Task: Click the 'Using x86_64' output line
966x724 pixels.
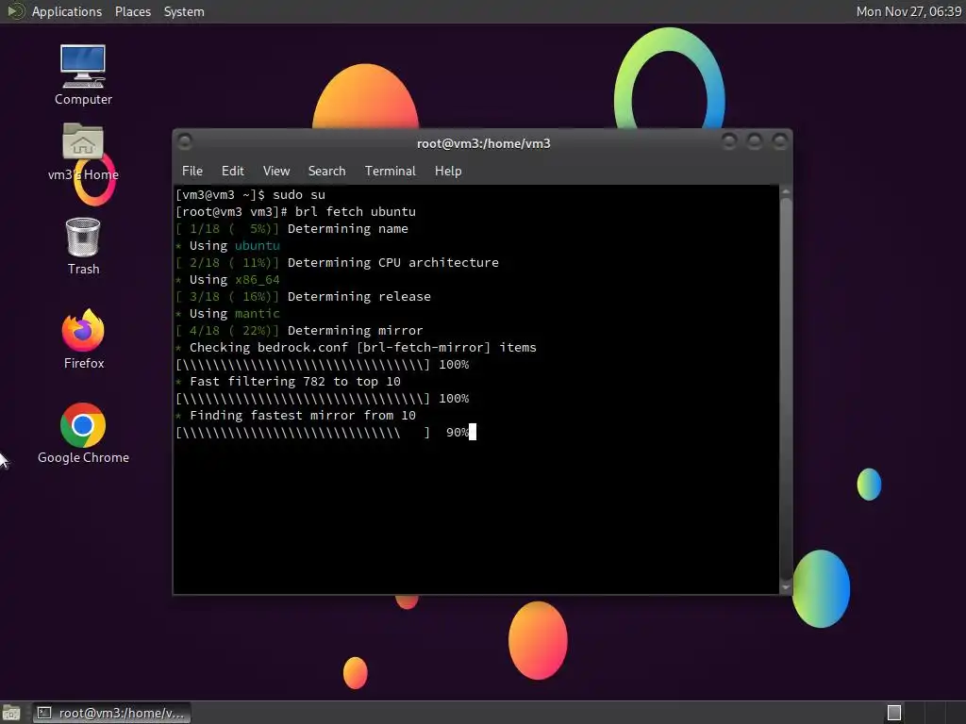Action: tap(228, 280)
